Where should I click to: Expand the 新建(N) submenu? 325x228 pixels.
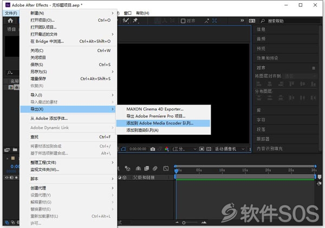tap(68, 13)
